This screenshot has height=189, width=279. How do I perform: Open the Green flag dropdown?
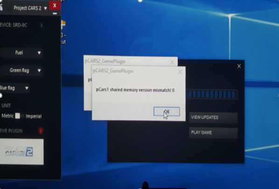pos(21,70)
